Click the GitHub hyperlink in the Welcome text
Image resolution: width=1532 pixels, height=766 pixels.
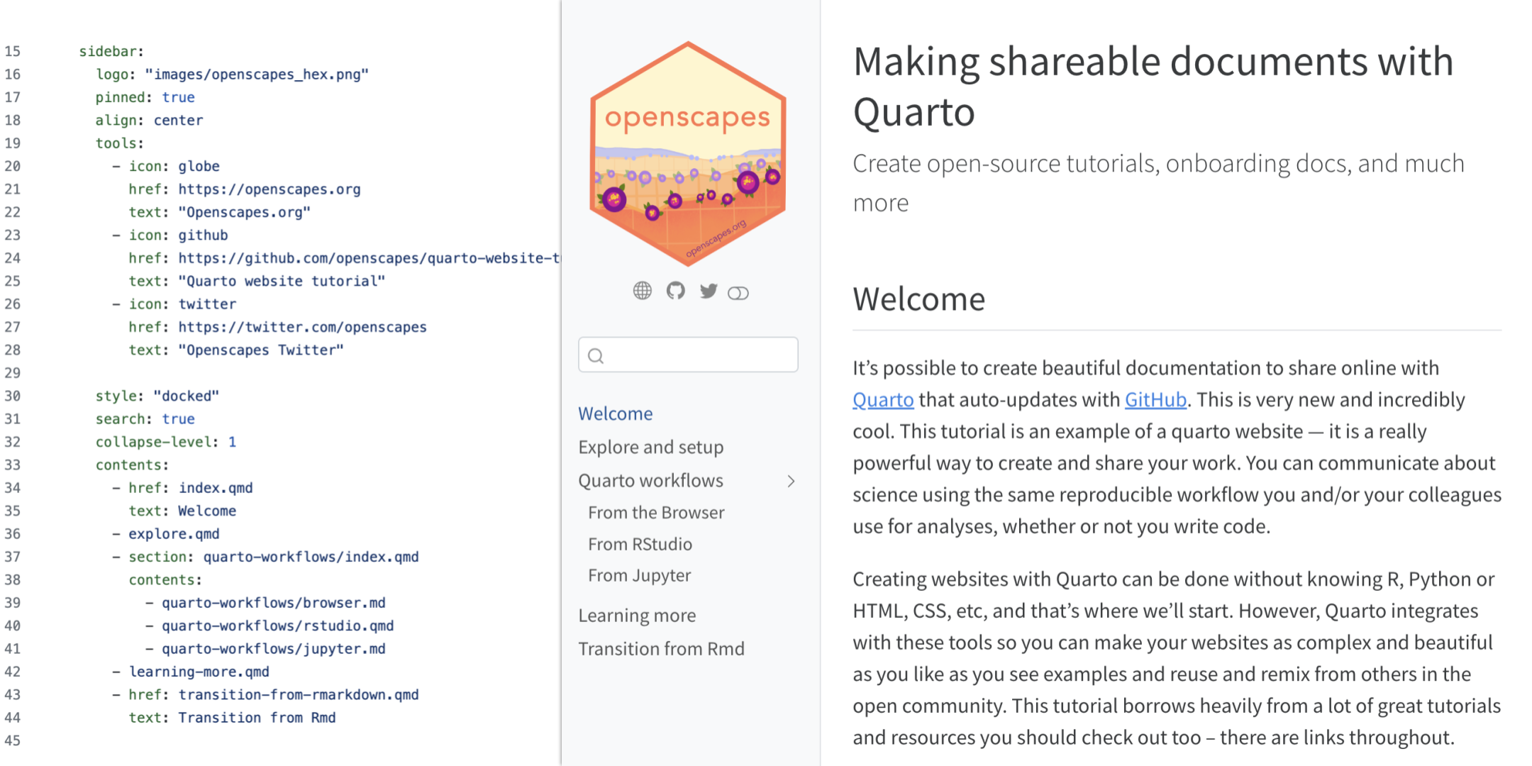tap(1155, 399)
